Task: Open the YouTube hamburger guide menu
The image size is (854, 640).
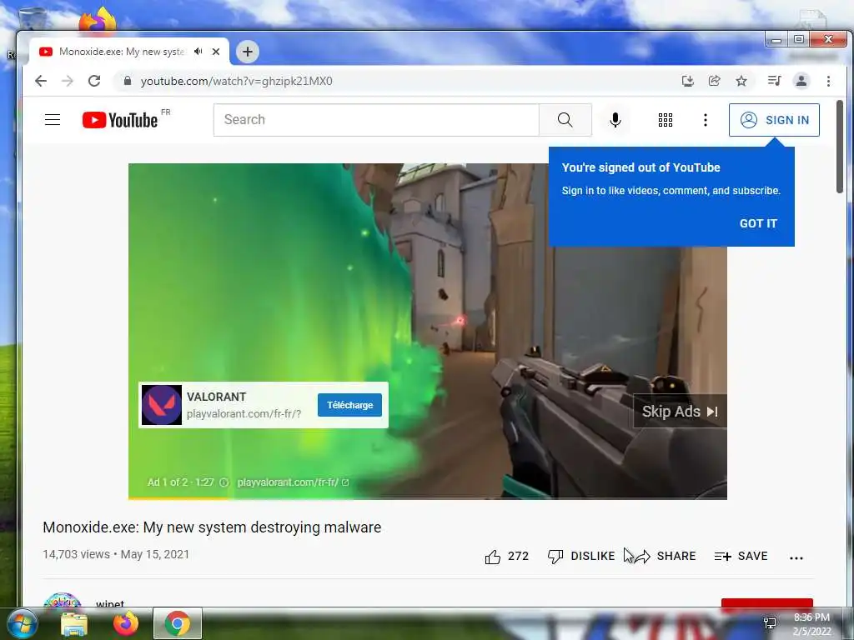Action: (53, 120)
